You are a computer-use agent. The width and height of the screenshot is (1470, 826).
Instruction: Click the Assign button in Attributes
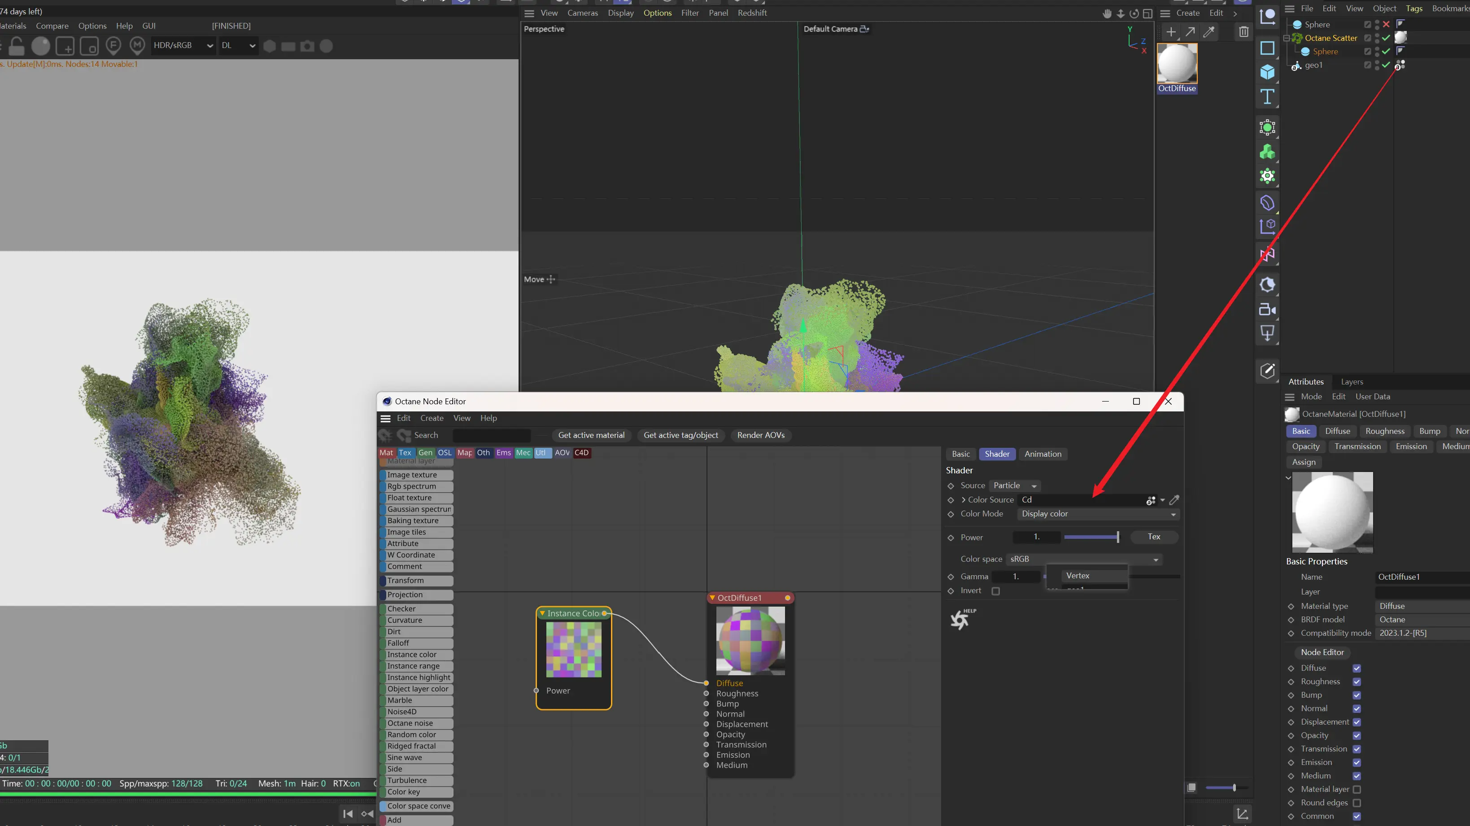(1304, 463)
